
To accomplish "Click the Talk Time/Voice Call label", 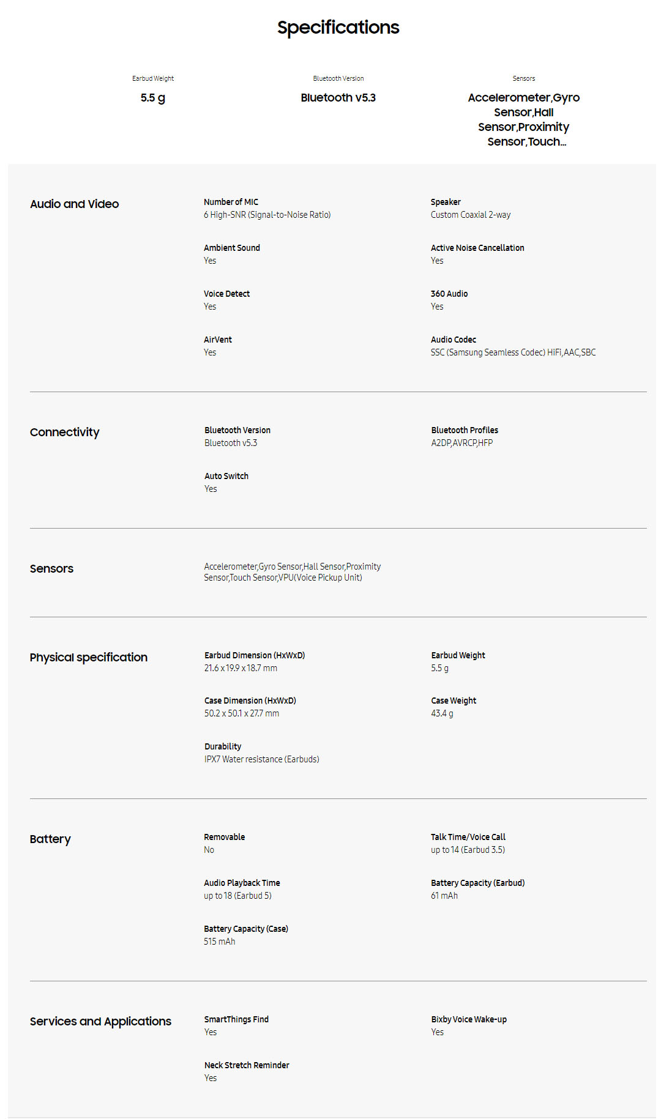I will click(x=468, y=837).
